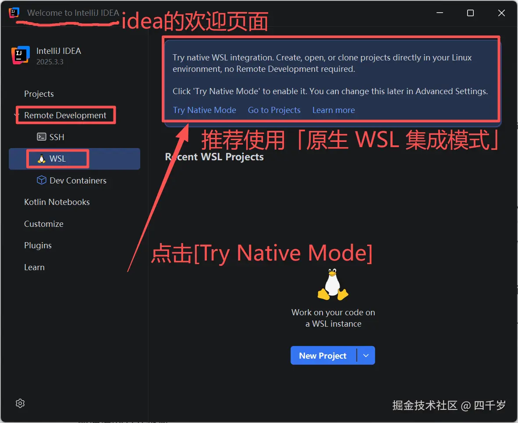
Task: Open Dev Containers via its blue cube icon
Action: pyautogui.click(x=41, y=180)
